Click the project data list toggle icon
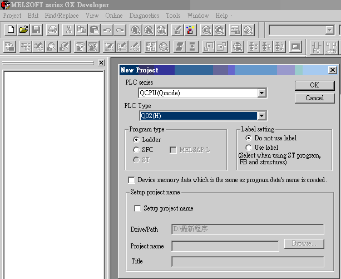 tap(10, 47)
